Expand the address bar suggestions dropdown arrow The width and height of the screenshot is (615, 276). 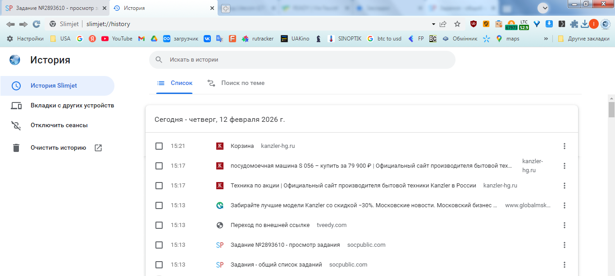[433, 24]
